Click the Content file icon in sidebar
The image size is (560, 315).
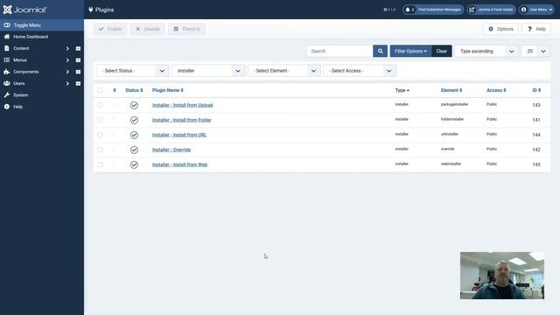pos(6,48)
